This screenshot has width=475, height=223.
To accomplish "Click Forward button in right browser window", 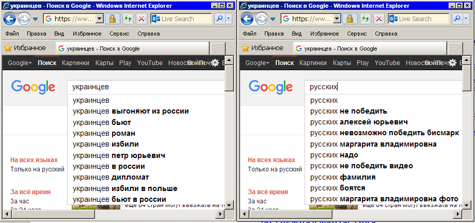I will [261, 19].
